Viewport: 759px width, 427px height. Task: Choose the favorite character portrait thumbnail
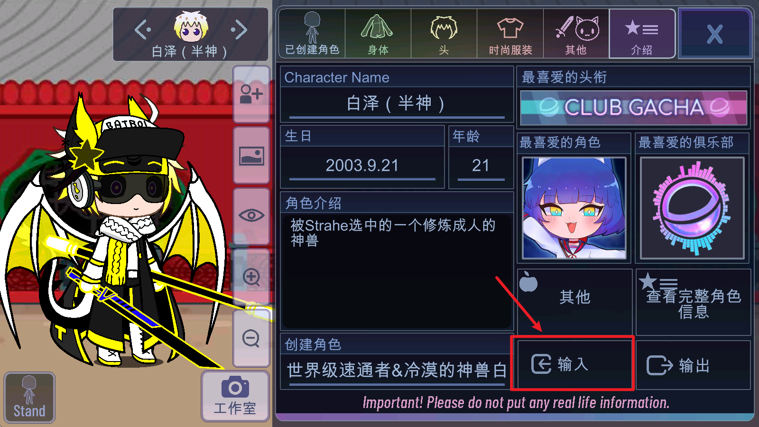click(574, 208)
